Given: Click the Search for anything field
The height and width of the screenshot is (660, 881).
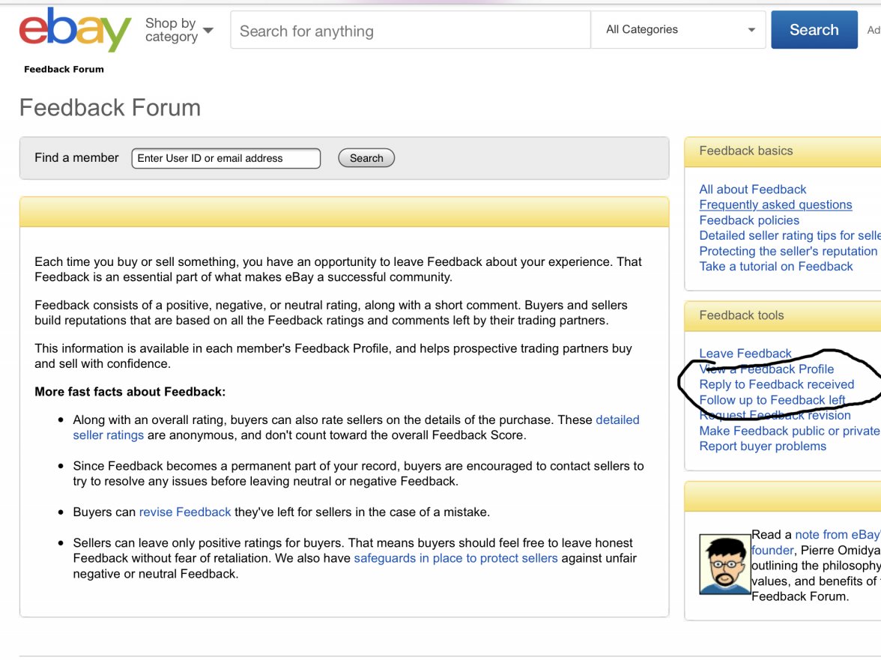Looking at the screenshot, I should pos(410,31).
